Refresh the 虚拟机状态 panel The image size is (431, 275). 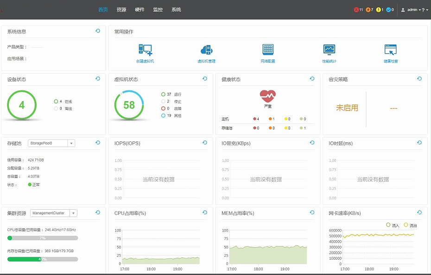pyautogui.click(x=204, y=79)
